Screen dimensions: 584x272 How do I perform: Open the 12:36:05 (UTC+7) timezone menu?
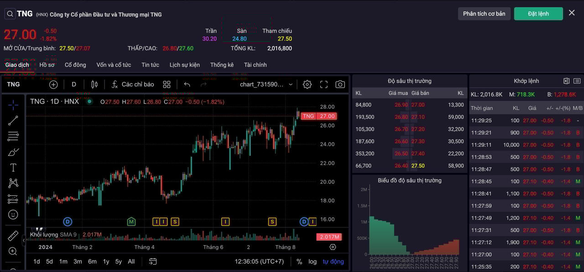259,262
